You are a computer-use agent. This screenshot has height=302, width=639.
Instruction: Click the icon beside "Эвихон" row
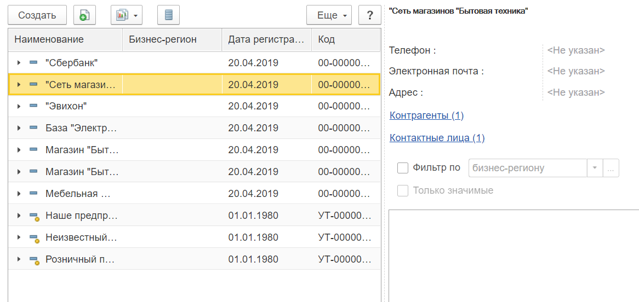click(33, 106)
